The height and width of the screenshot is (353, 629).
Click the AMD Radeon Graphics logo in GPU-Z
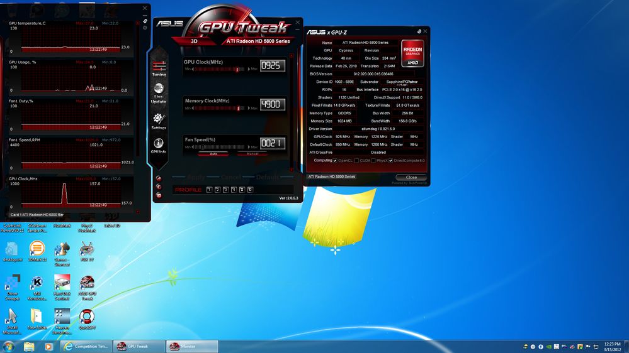[x=412, y=53]
